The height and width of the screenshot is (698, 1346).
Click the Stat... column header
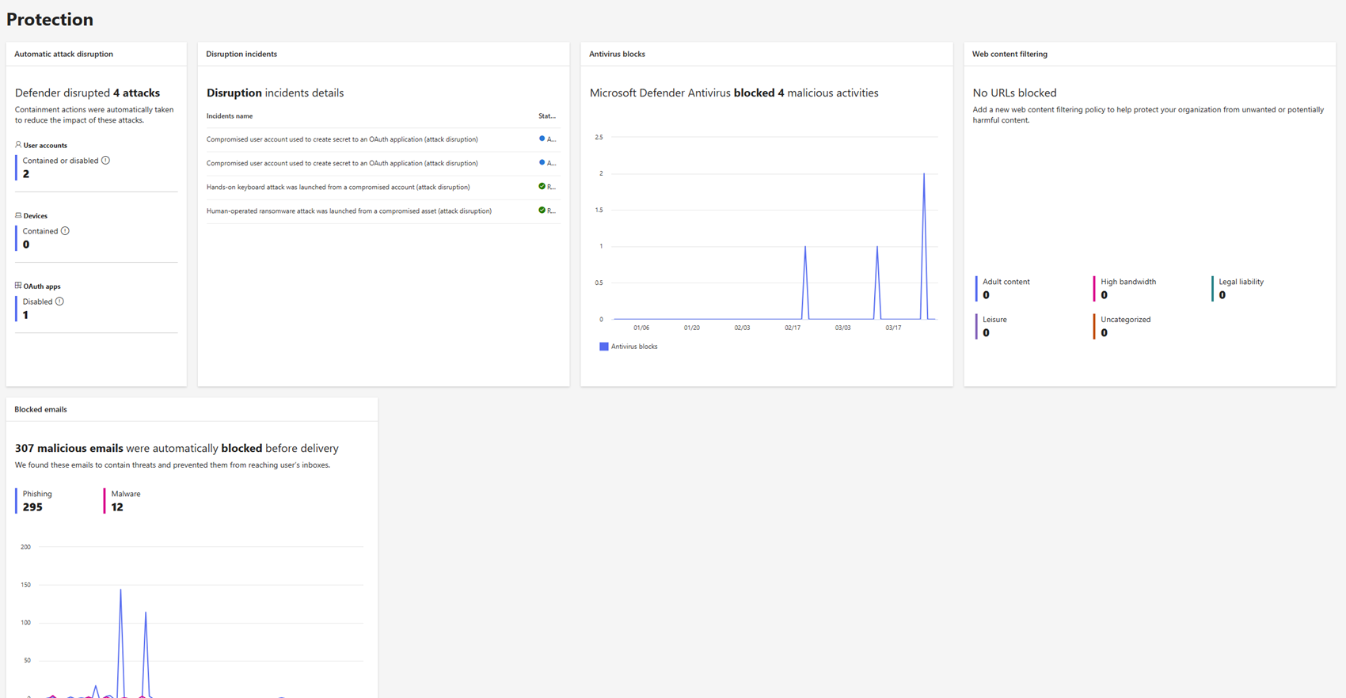tap(546, 116)
